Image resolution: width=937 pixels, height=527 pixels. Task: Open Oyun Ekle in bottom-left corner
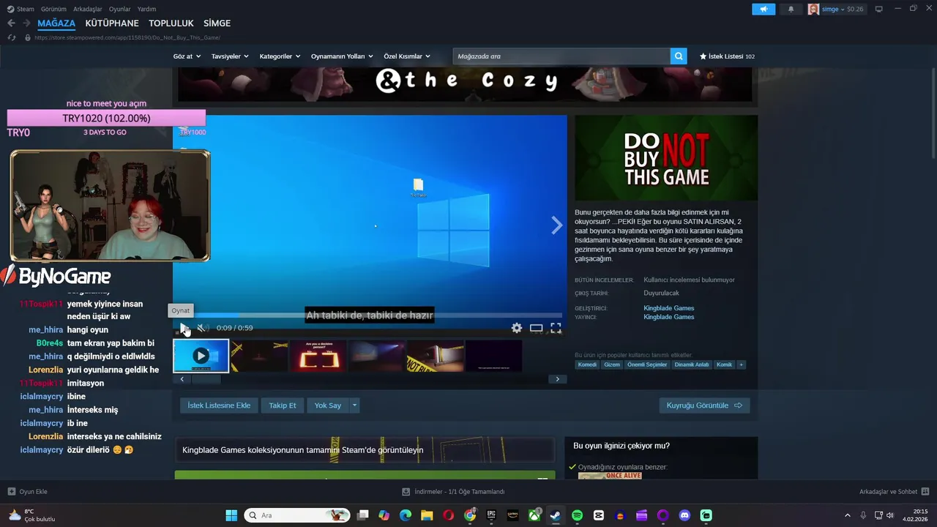coord(28,492)
